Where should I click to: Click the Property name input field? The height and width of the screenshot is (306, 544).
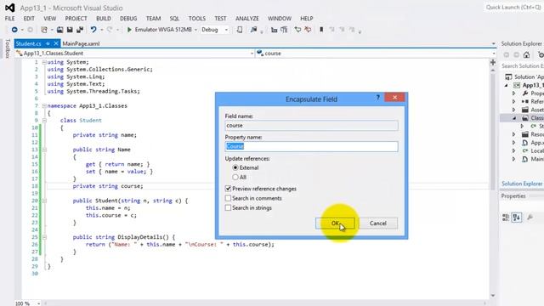coord(312,146)
